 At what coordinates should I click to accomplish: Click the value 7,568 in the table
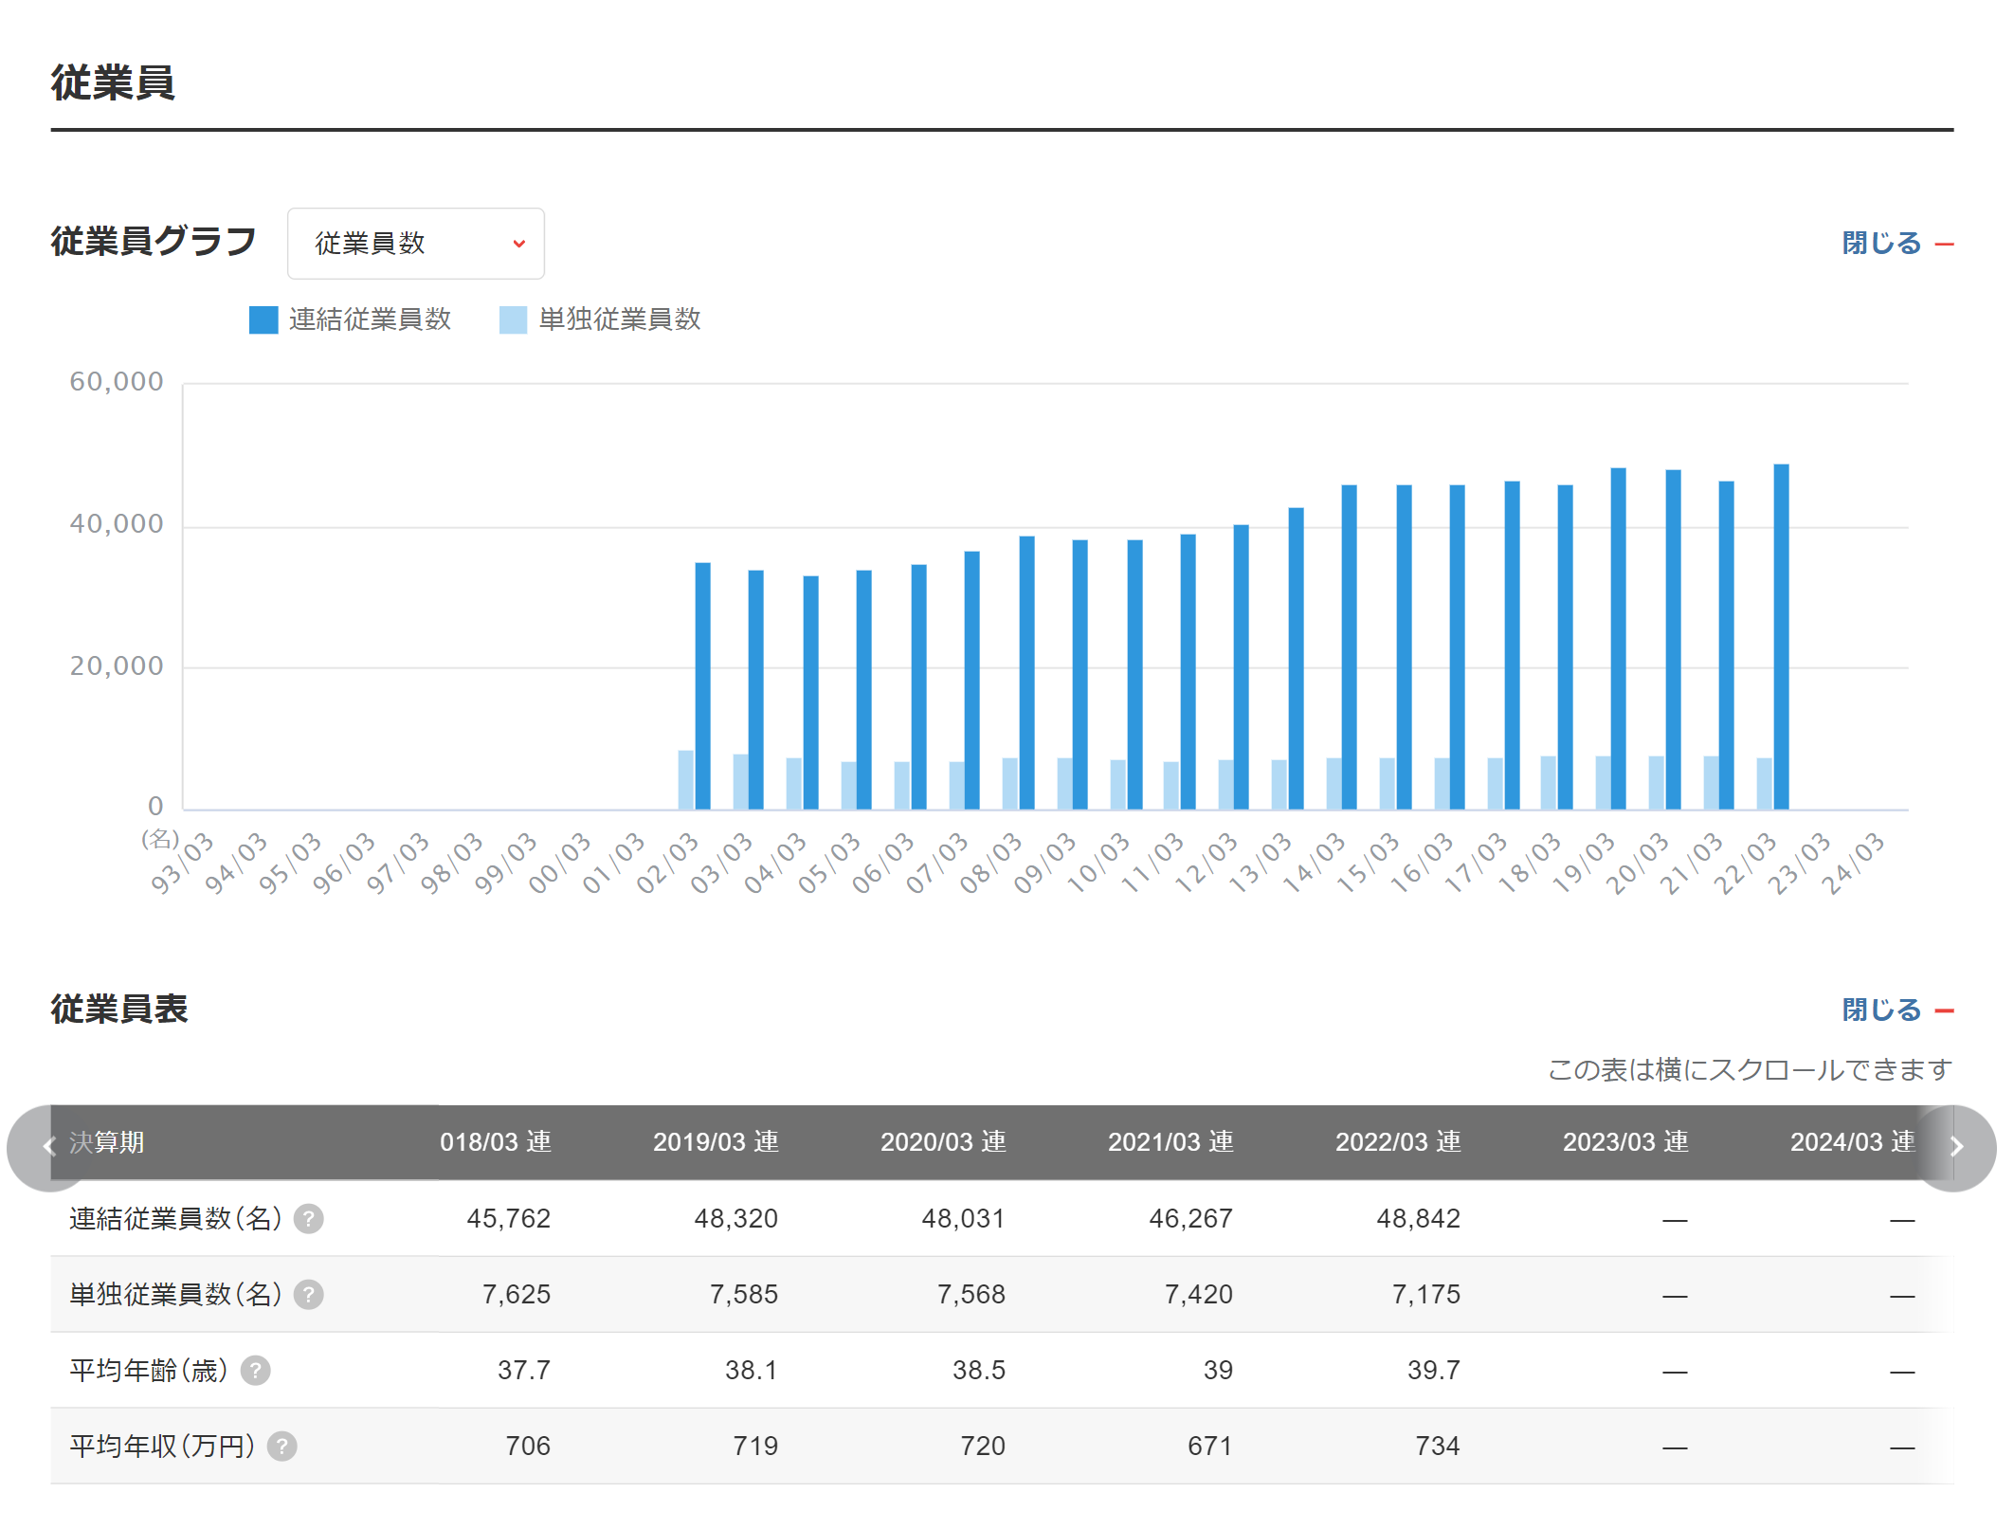tap(971, 1294)
